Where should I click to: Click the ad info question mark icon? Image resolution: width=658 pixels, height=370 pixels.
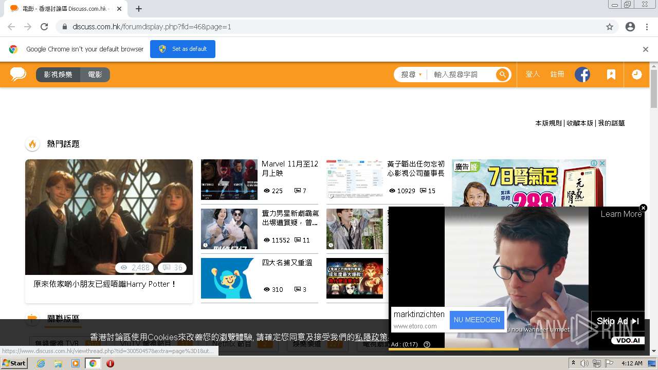[427, 344]
